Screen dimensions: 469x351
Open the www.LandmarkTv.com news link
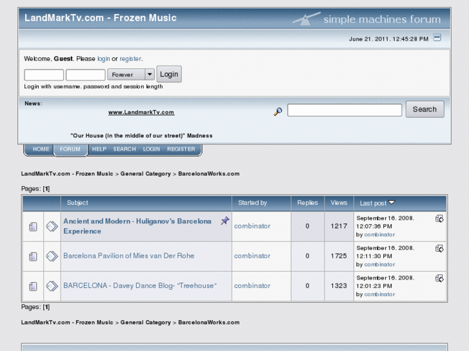tap(141, 112)
